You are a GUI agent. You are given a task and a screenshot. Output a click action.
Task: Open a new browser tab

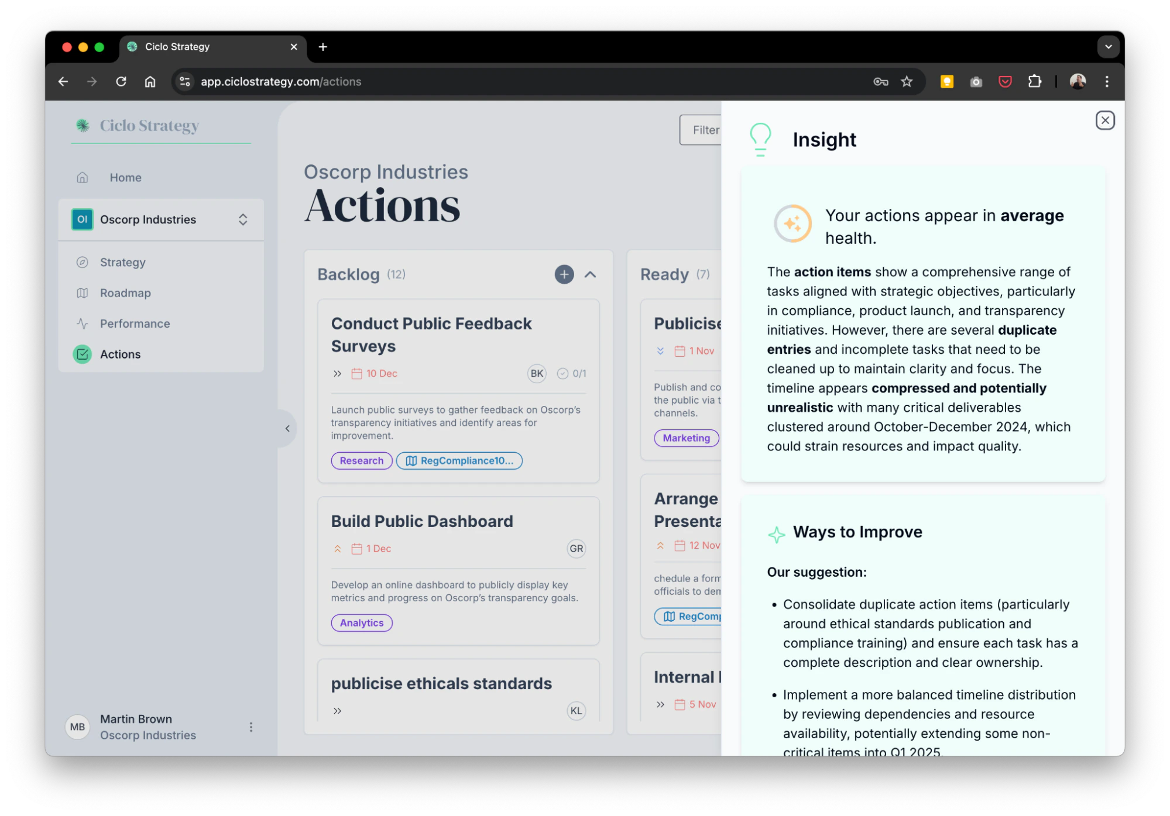pyautogui.click(x=322, y=47)
